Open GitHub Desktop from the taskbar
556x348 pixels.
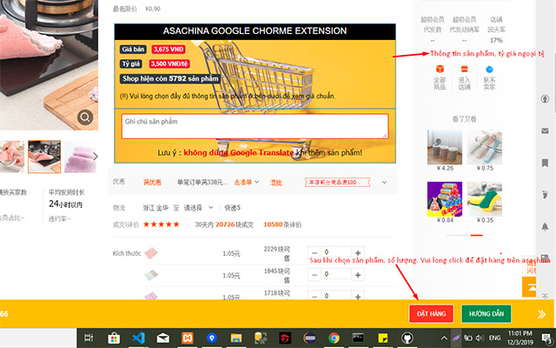click(x=407, y=338)
